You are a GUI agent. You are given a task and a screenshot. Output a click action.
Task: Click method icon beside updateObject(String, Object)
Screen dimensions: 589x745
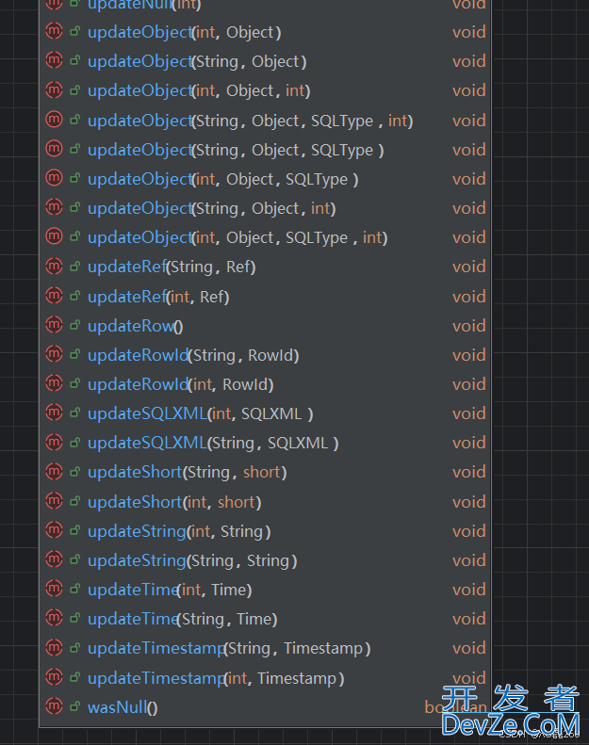click(x=55, y=60)
